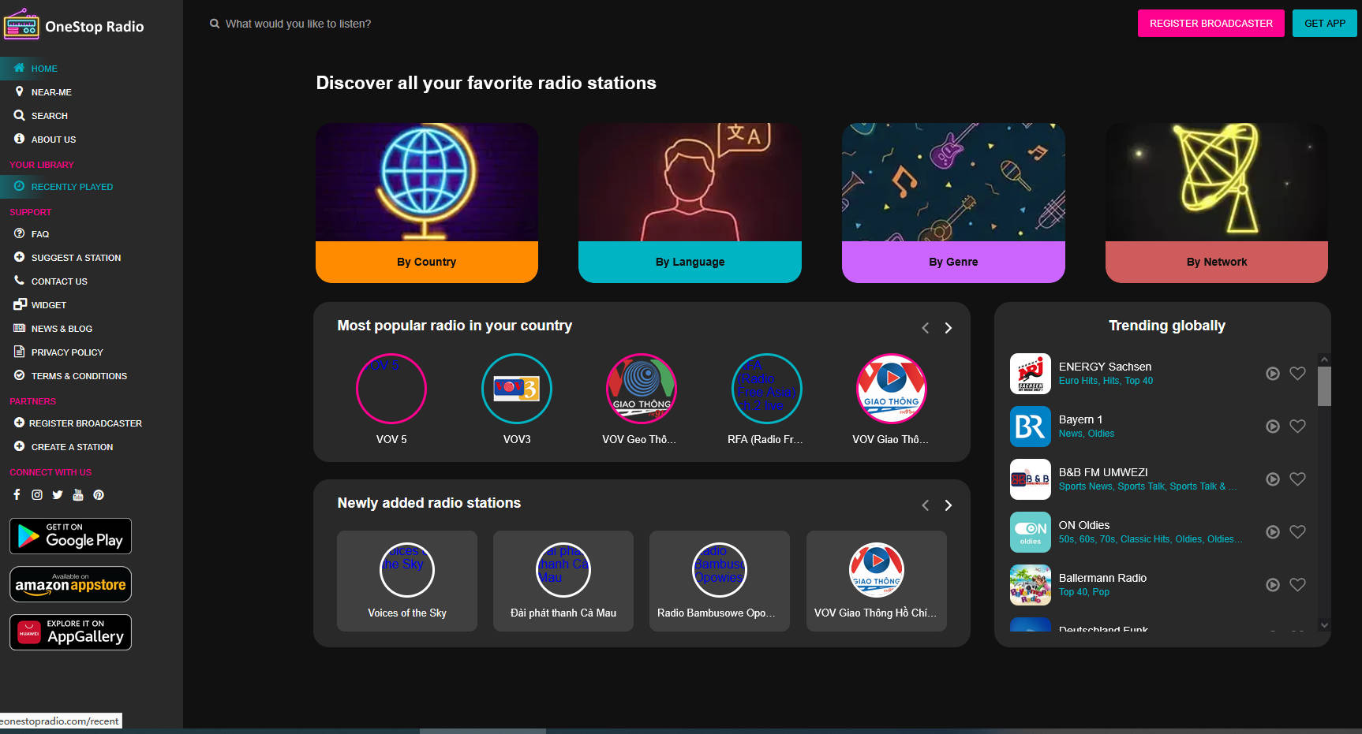Open the Instagram social icon
The height and width of the screenshot is (734, 1362).
click(x=37, y=495)
